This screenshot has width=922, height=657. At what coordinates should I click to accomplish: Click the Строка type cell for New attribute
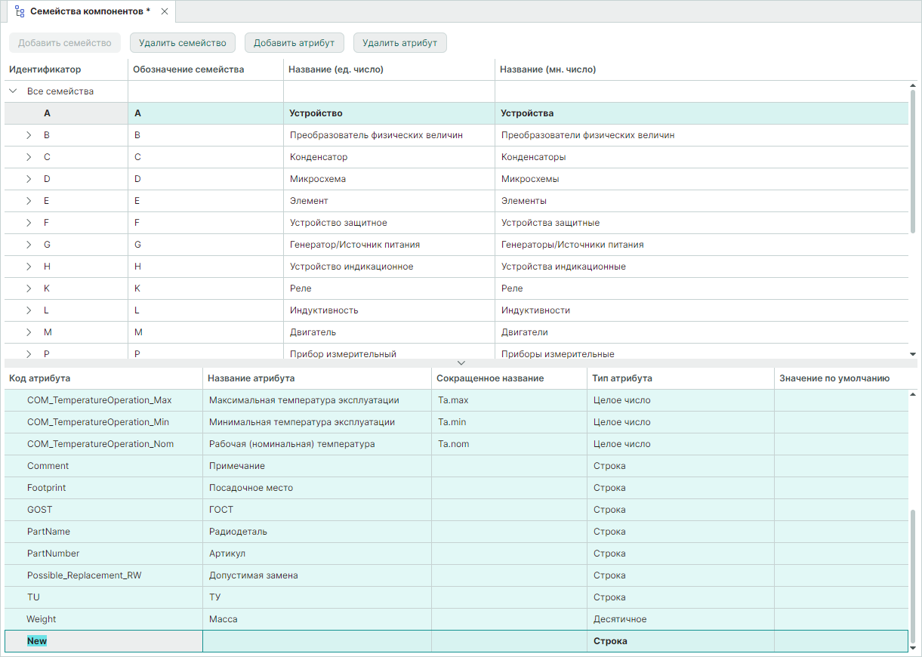pos(610,641)
